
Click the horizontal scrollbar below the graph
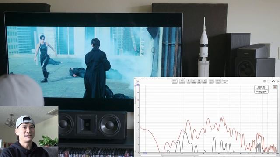[209, 155]
